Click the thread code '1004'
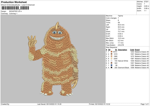The height and width of the screenshot is (106, 150). tap(132, 61)
